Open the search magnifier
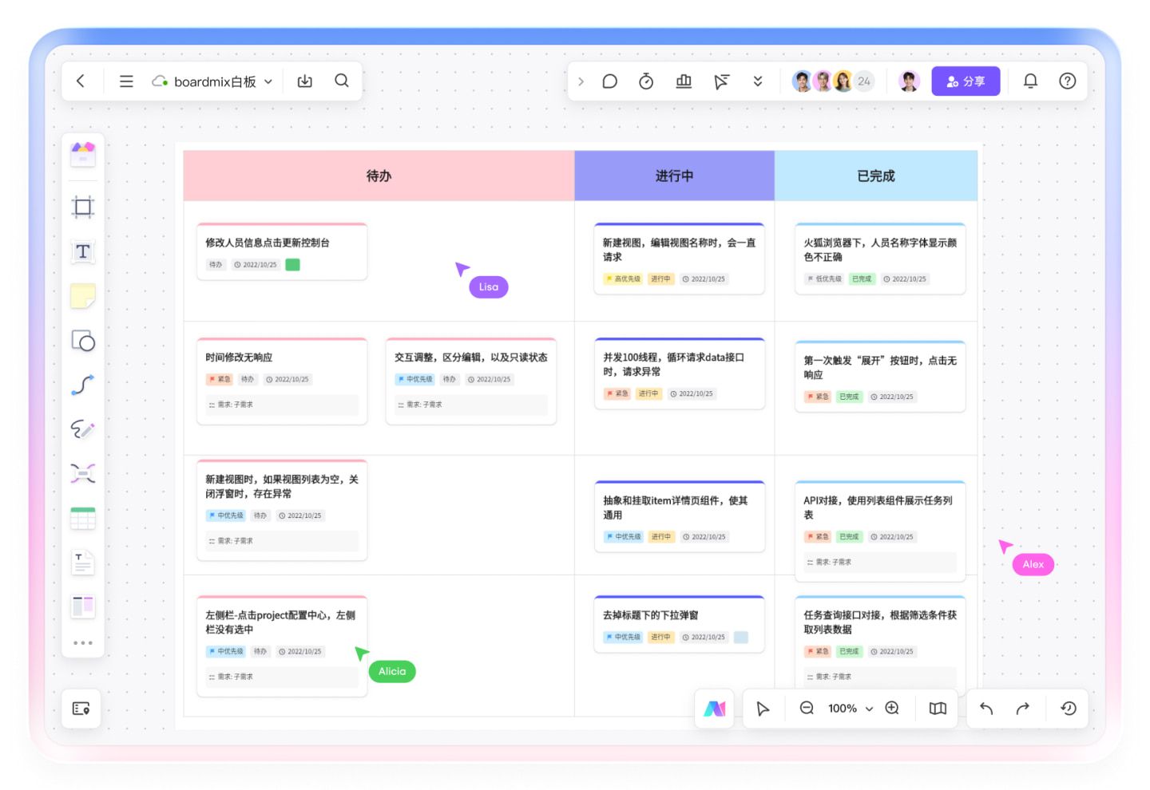The height and width of the screenshot is (790, 1150). [x=342, y=81]
